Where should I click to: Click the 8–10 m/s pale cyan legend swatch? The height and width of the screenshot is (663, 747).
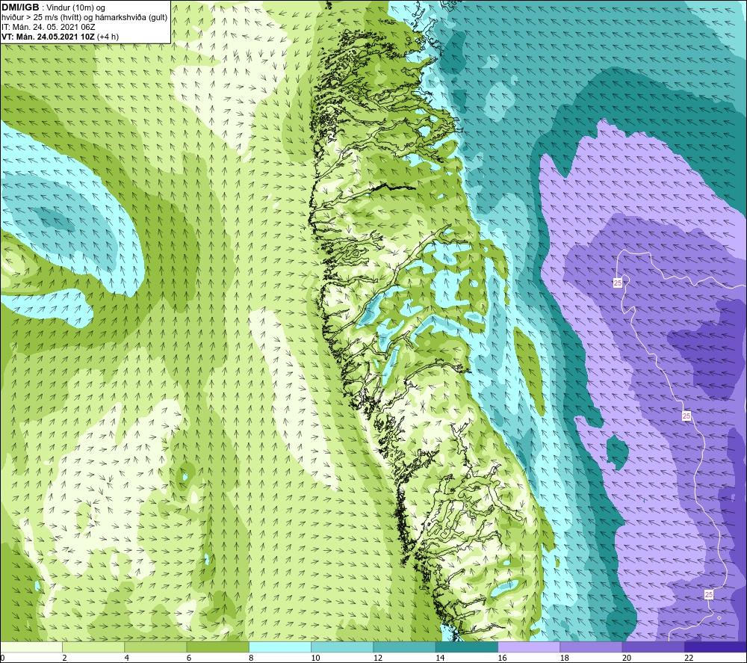pos(280,647)
